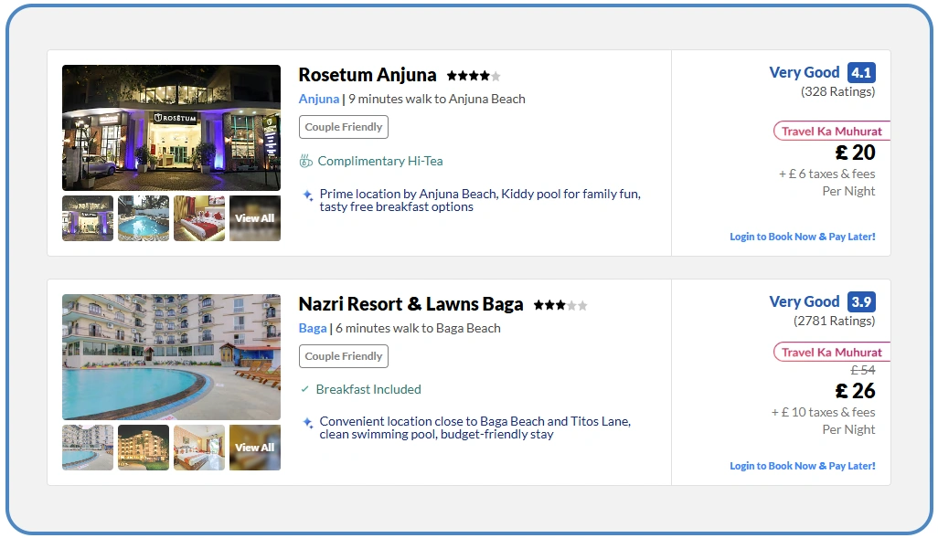Click View All photos for Rosetum Anjuna
This screenshot has width=938, height=538.
coord(254,218)
